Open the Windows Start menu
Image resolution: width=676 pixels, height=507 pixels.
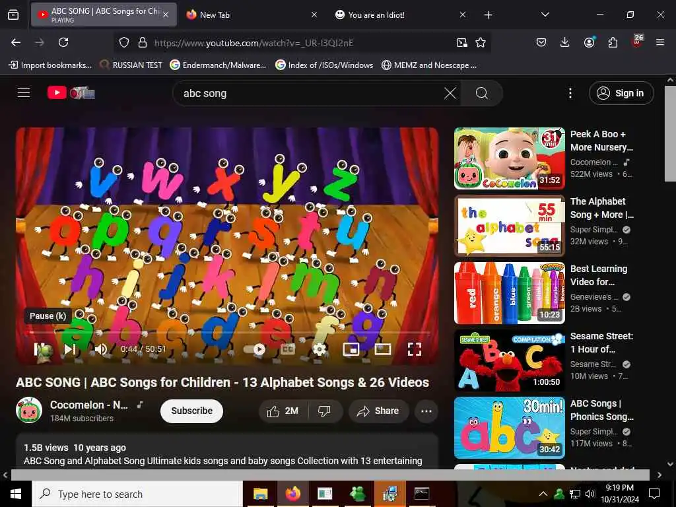coord(16,494)
